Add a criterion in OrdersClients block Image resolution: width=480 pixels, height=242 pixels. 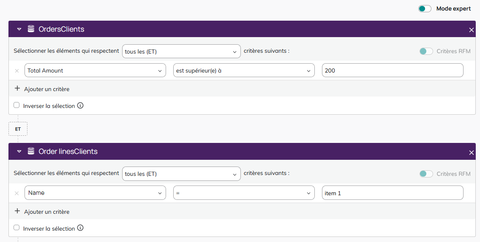[42, 89]
